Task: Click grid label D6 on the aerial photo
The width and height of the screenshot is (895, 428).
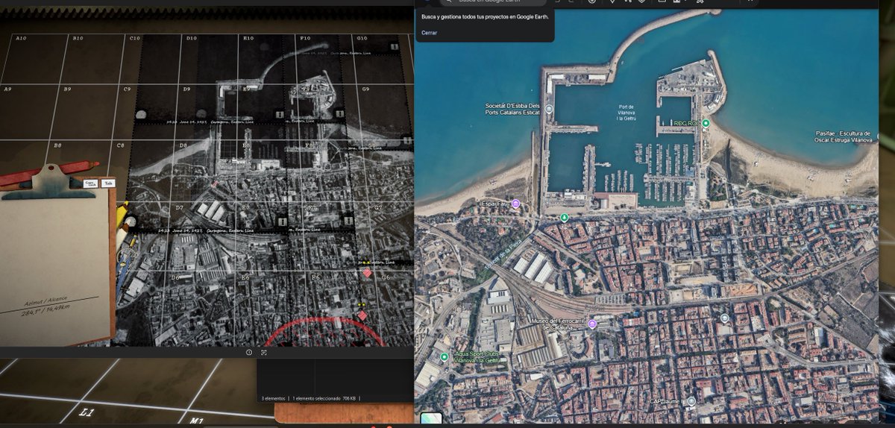Action: (175, 277)
